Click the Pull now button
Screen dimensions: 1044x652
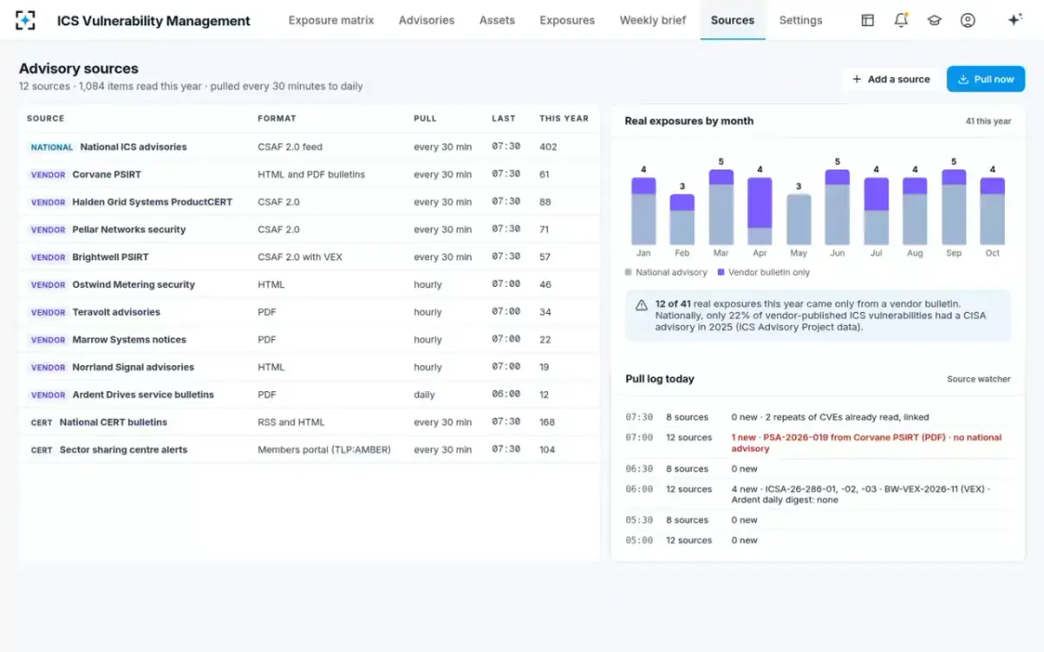click(986, 79)
